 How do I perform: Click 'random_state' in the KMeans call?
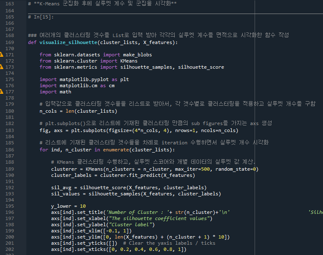point(232,169)
